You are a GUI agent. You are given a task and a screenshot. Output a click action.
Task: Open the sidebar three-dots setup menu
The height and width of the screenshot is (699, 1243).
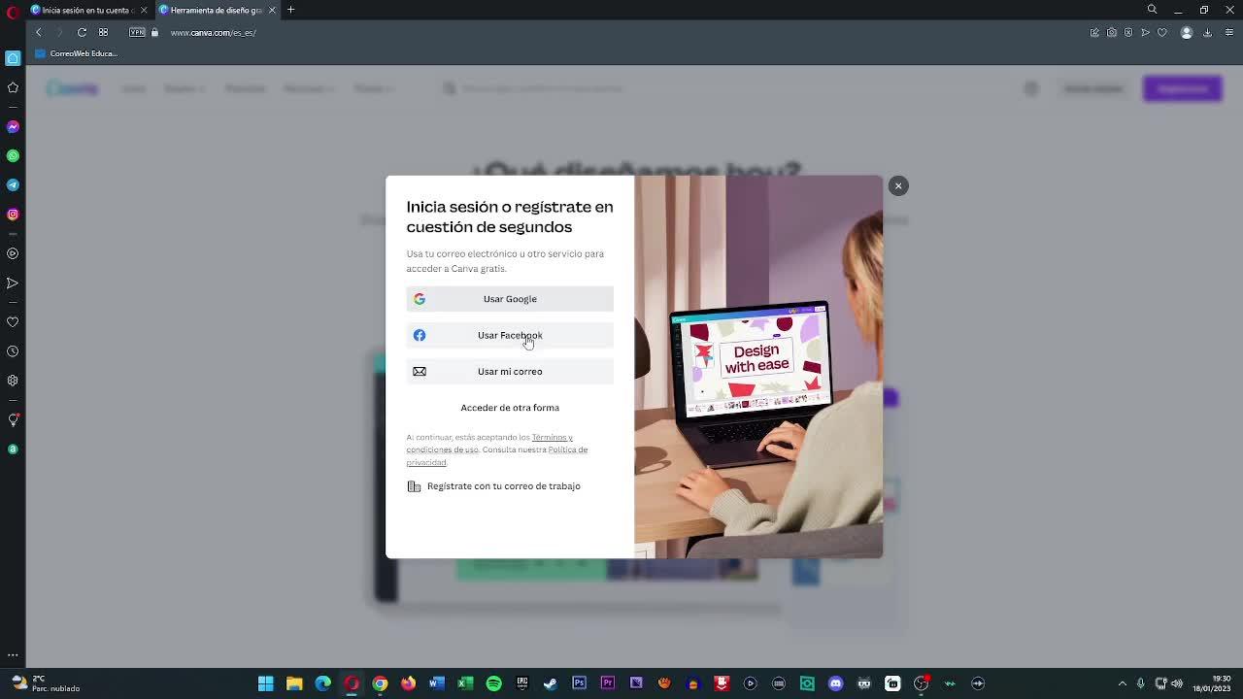coord(13,655)
